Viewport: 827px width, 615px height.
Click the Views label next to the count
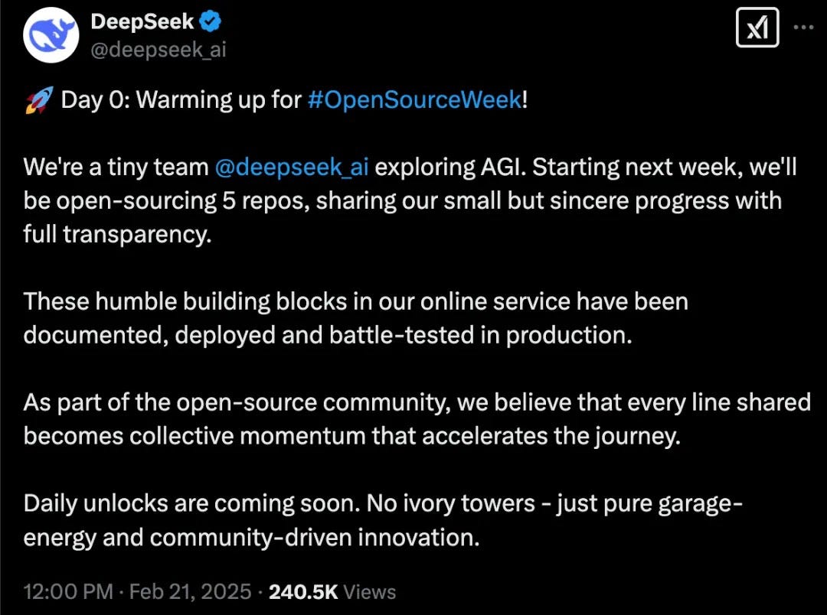tap(369, 591)
